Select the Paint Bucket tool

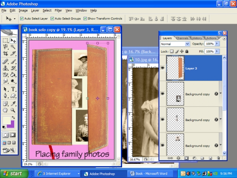tap(13, 75)
